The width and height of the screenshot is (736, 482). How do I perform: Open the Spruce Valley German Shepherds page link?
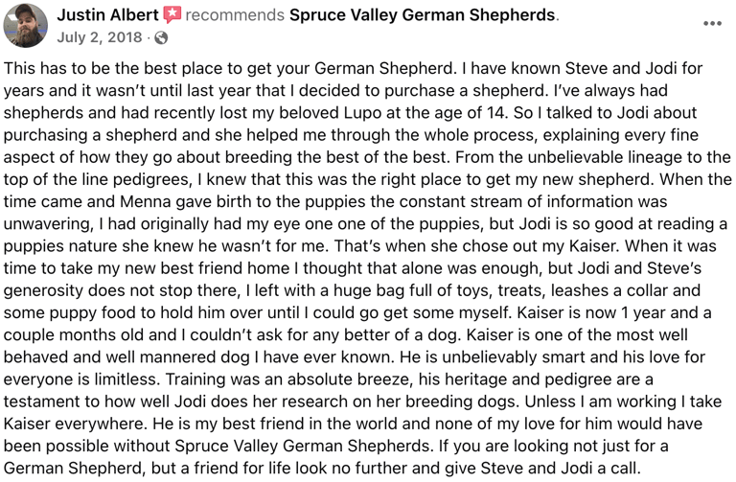click(423, 15)
